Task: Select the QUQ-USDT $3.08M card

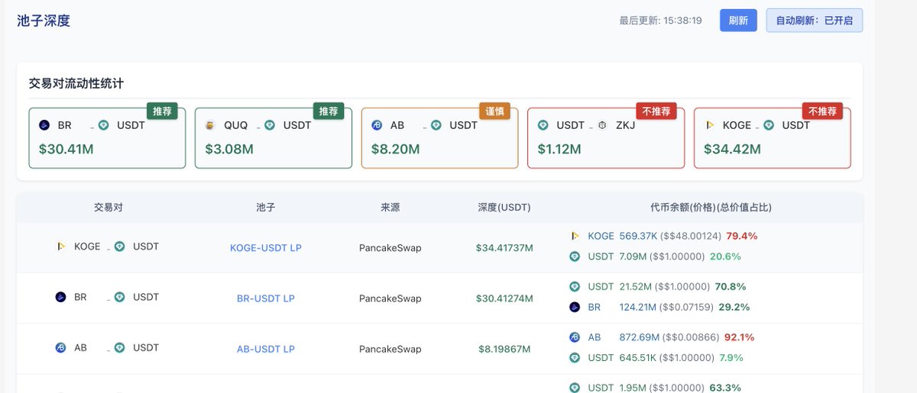Action: click(274, 137)
